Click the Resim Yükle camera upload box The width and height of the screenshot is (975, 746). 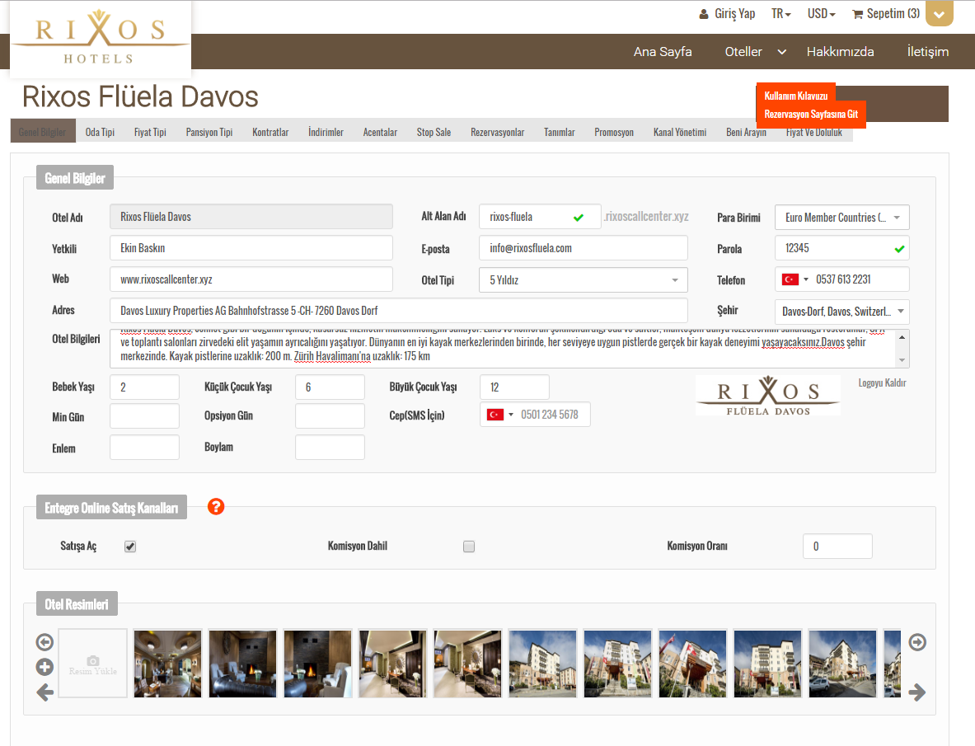92,663
